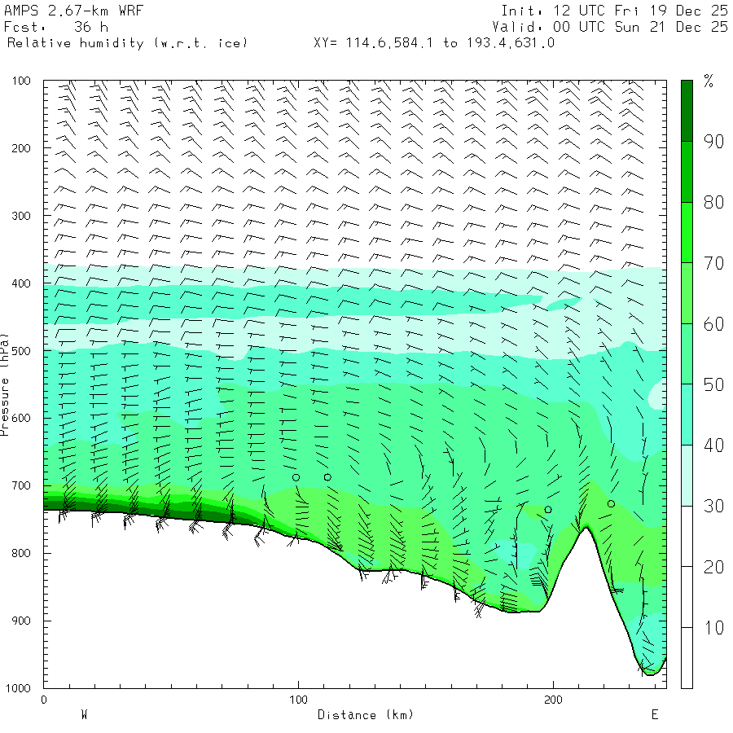Click the calm-wind circle directly above 200 km

click(x=548, y=510)
